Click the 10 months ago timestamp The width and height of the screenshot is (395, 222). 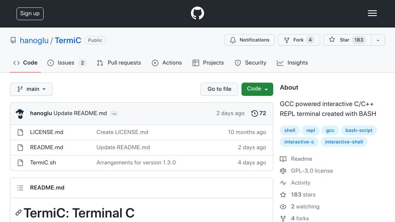(247, 132)
